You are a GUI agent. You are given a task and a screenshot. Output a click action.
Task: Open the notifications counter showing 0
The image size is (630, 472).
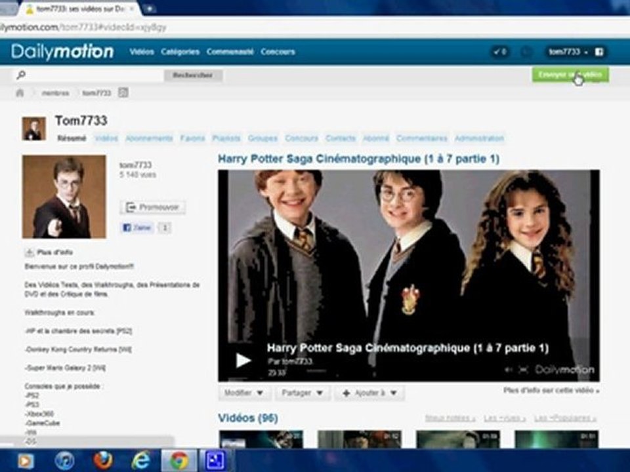point(500,52)
